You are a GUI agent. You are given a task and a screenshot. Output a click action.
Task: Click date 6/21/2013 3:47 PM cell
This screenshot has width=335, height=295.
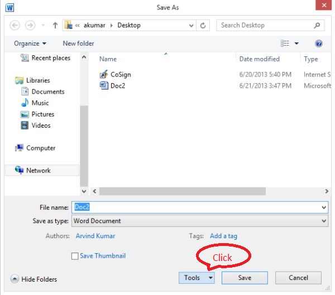(265, 86)
